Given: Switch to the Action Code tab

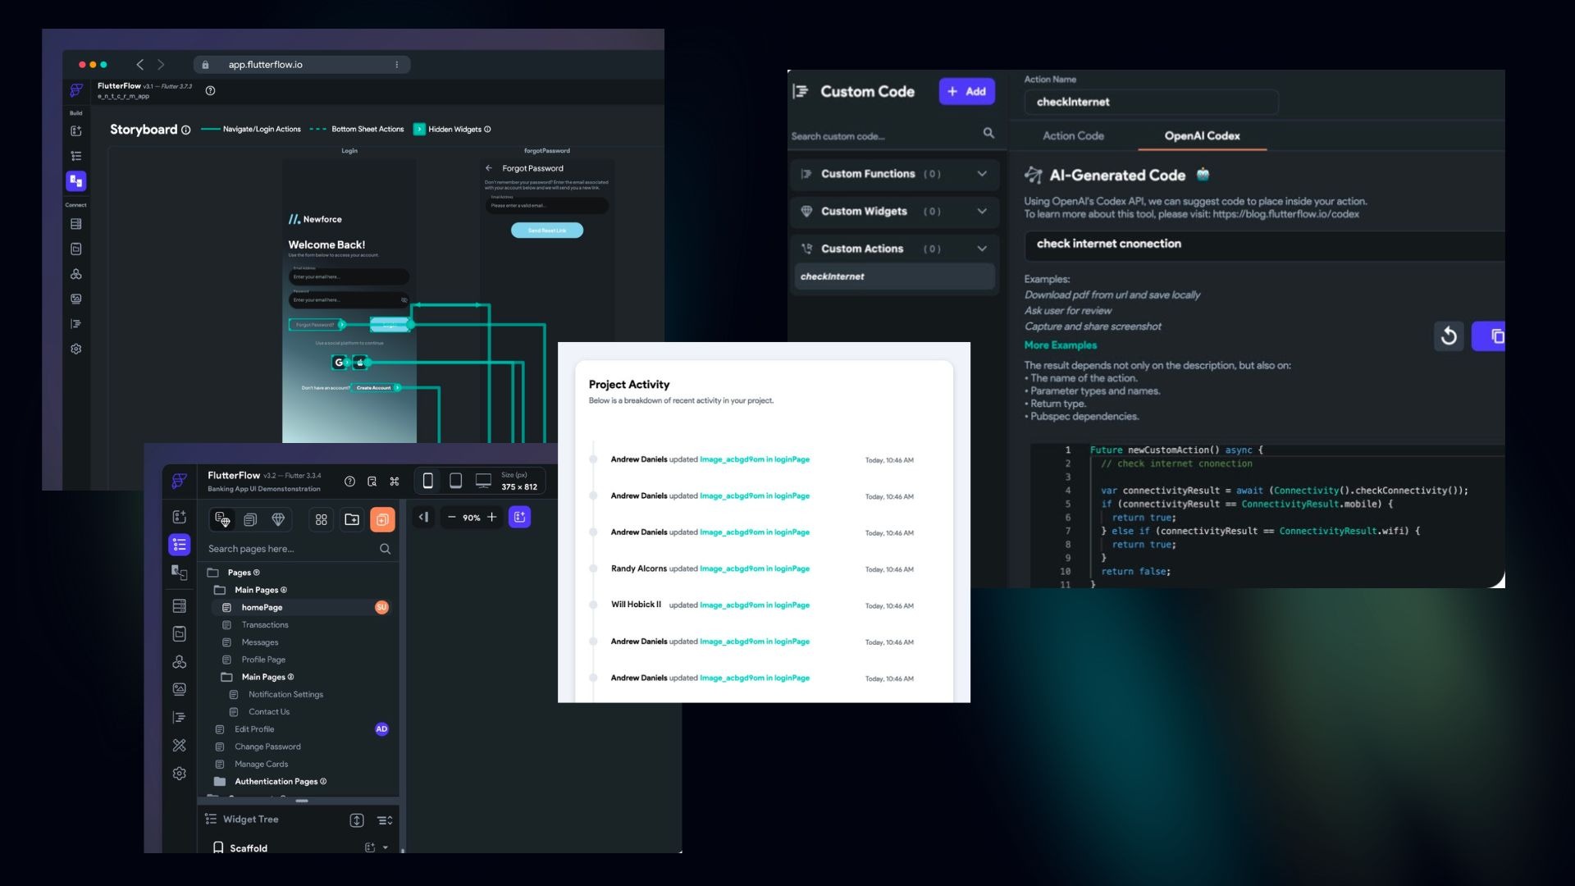Looking at the screenshot, I should (1073, 136).
